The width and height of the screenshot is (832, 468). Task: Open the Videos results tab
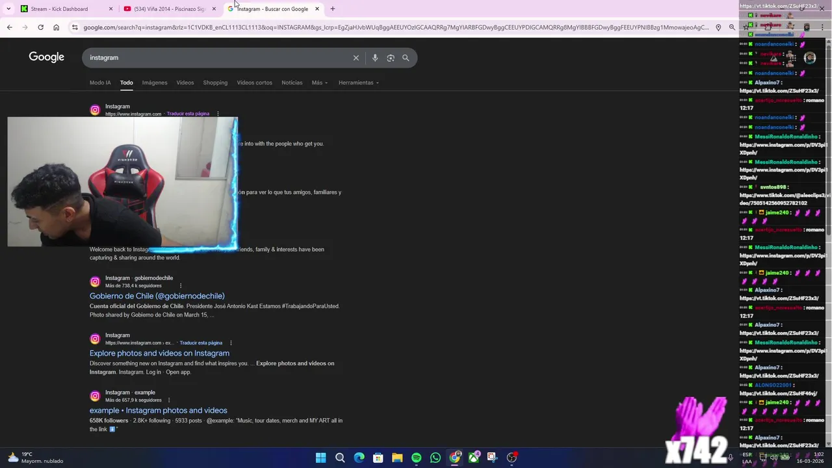click(185, 83)
